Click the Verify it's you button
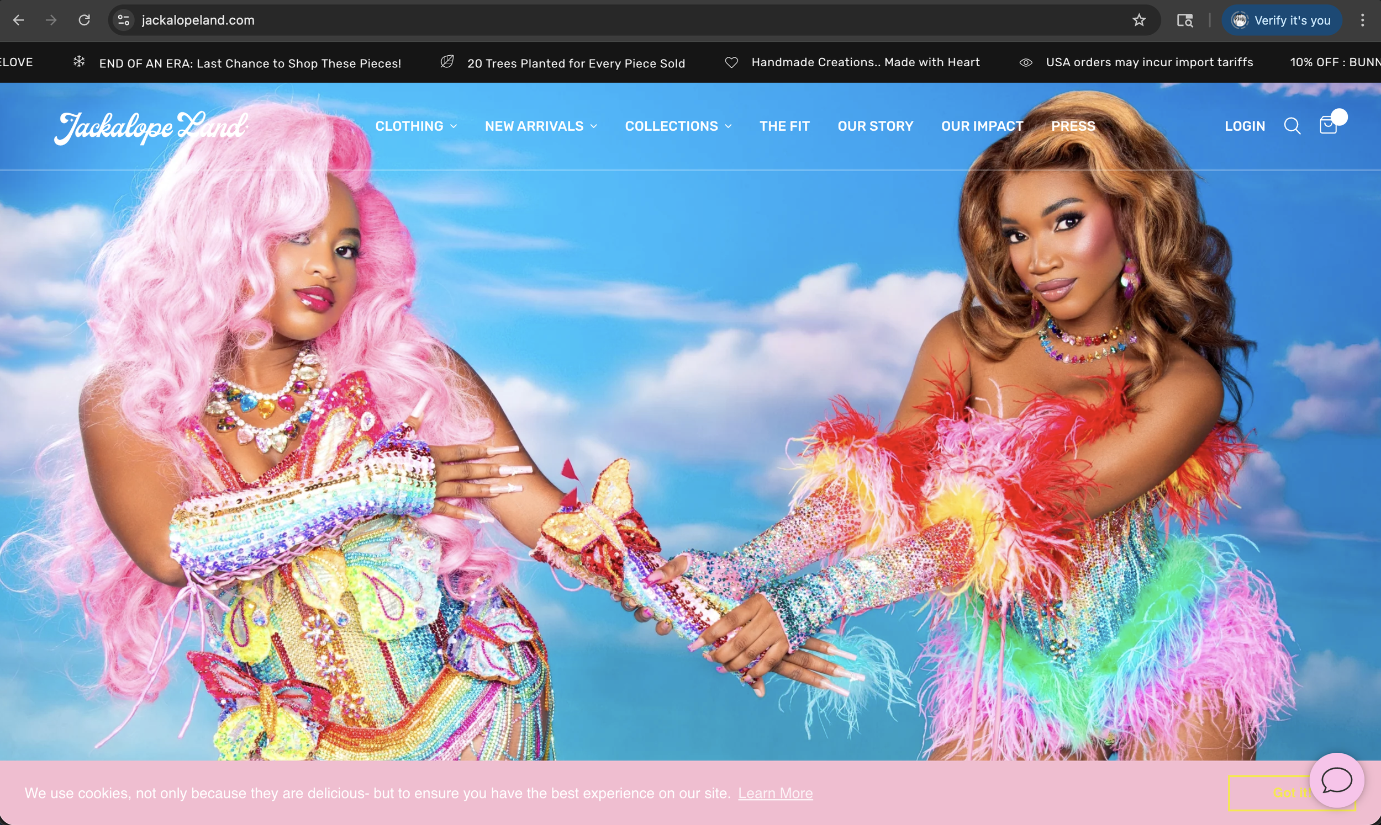Viewport: 1381px width, 825px height. coord(1281,20)
